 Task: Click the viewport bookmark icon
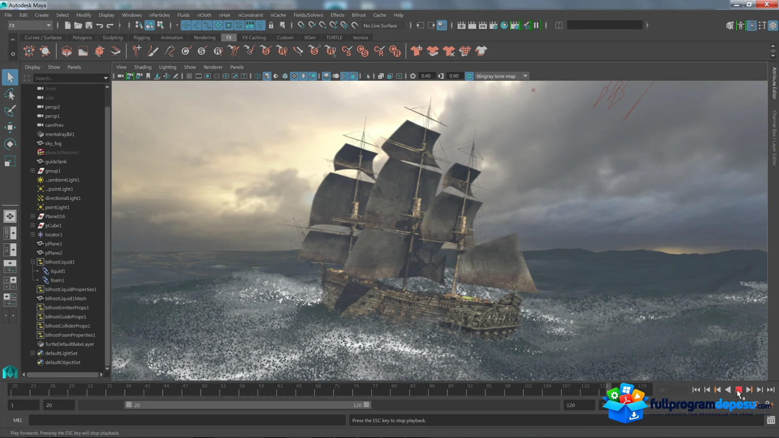pyautogui.click(x=148, y=76)
